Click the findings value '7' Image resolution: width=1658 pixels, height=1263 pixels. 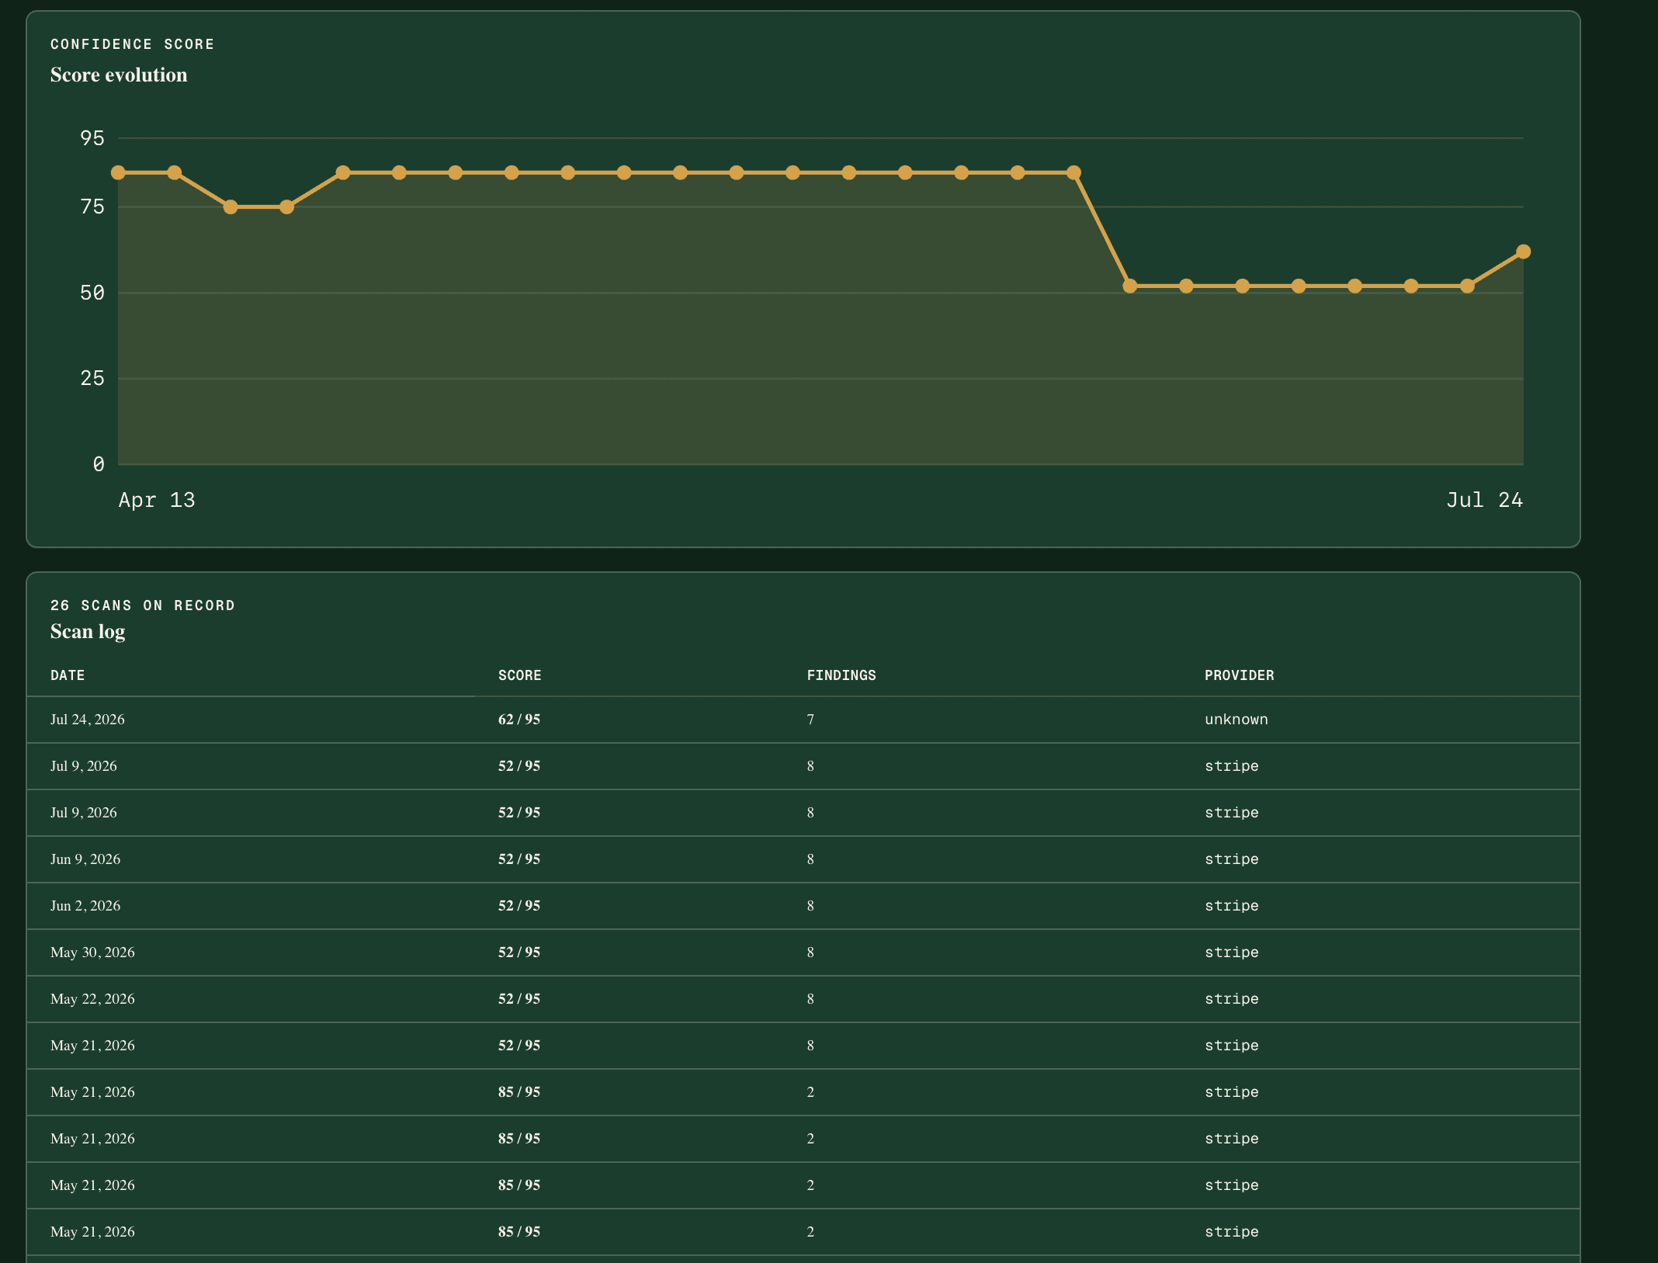810,720
